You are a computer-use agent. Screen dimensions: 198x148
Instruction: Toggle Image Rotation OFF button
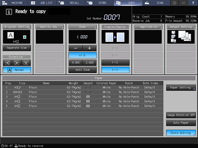tap(181, 115)
